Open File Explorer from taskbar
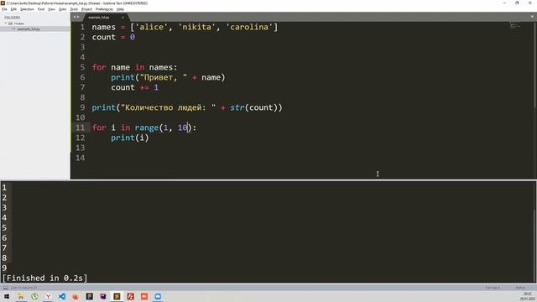The image size is (537, 302). click(20, 296)
